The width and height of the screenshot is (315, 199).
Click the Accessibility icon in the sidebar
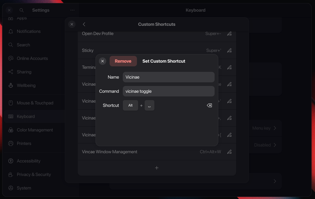point(10,161)
